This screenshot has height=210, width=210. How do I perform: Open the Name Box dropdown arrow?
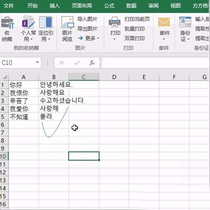pos(37,62)
